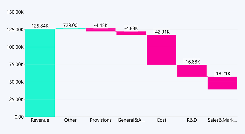
Task: Click the Revenue x-axis label
Action: [40, 120]
